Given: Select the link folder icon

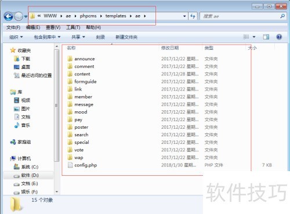Looking at the screenshot, I should [x=70, y=89].
